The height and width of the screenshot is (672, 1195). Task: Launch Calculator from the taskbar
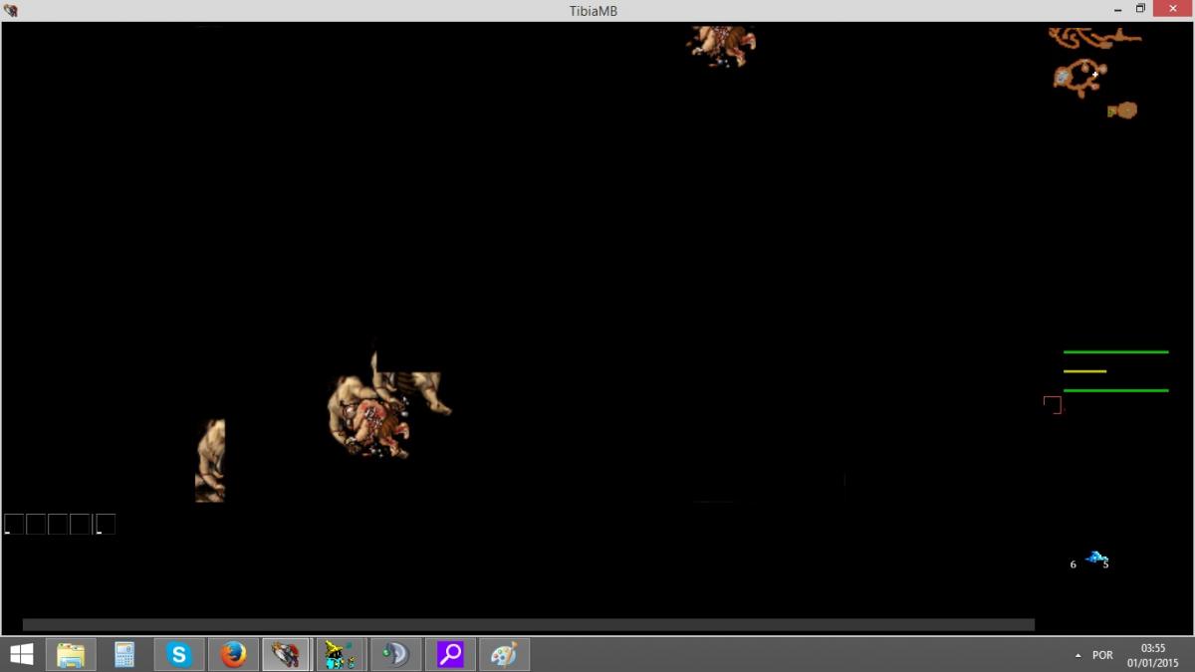[123, 654]
